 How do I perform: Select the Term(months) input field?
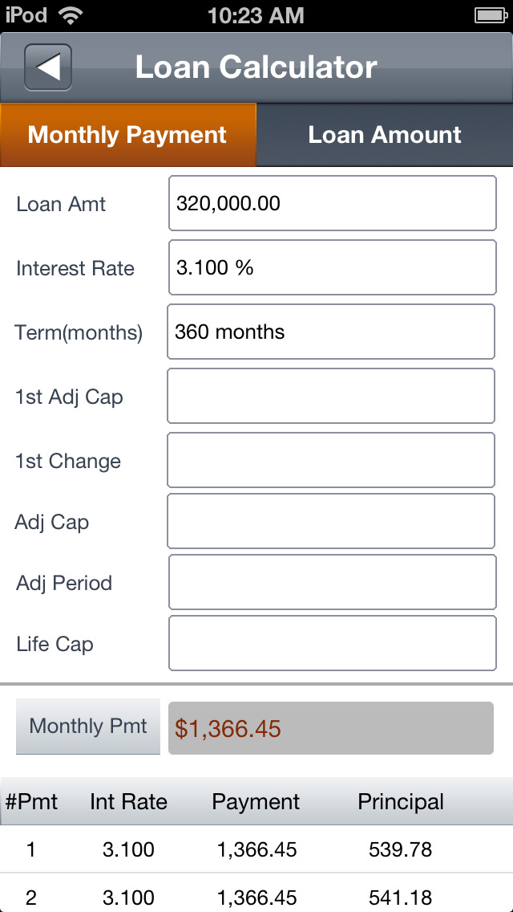tap(331, 332)
